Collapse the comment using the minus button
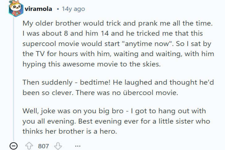Image resolution: width=225 pixels, height=150 pixels. [x=14, y=146]
